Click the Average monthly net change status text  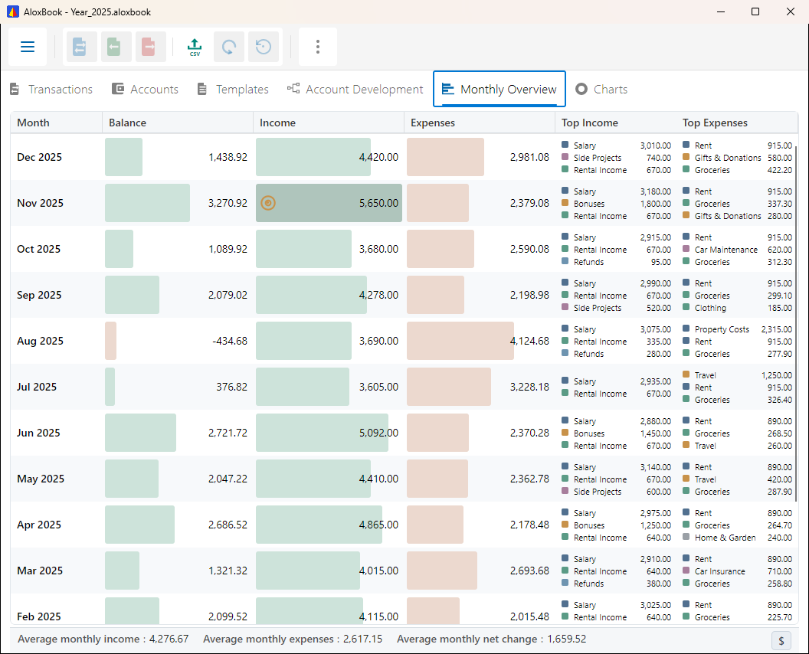(491, 639)
